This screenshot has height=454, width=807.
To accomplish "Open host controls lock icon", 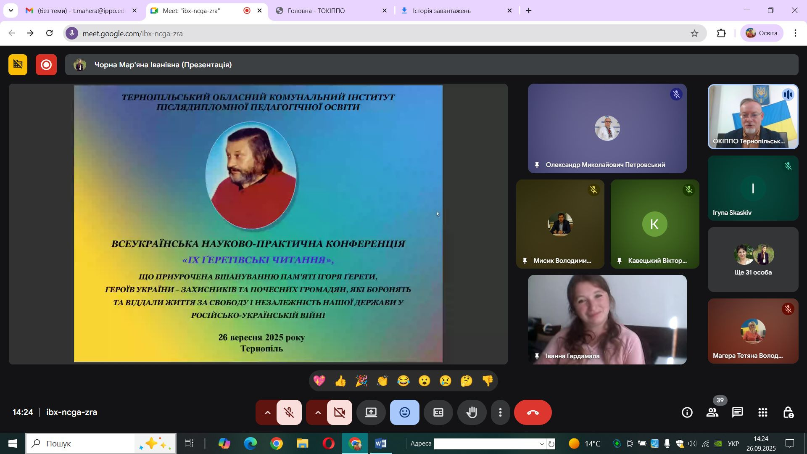I will coord(788,413).
